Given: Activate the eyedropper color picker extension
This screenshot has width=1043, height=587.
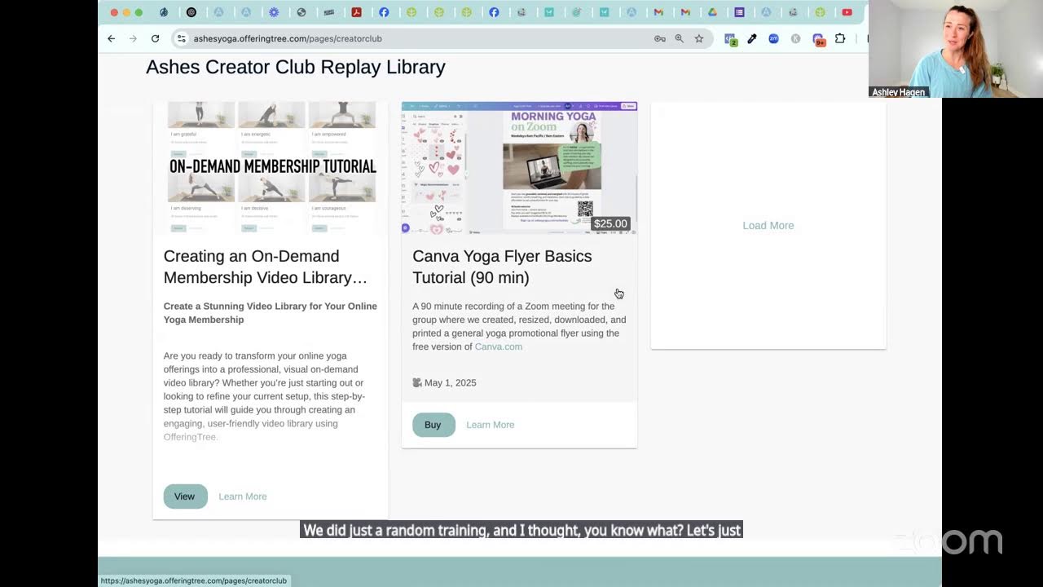Looking at the screenshot, I should coord(752,38).
